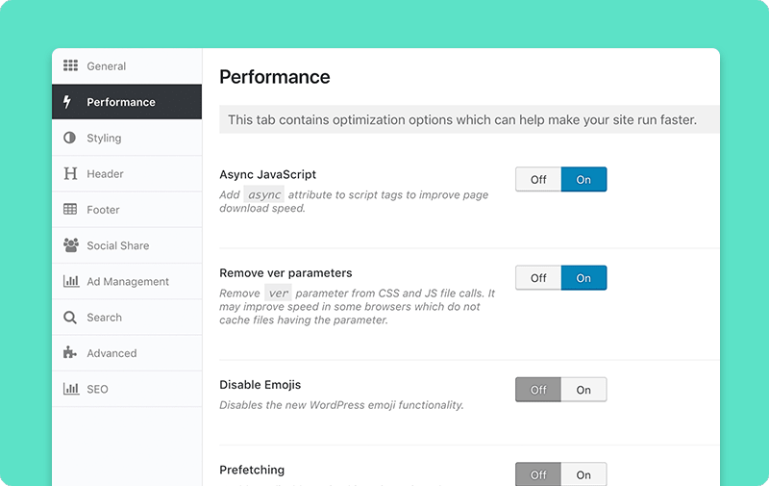Go to Ad Management settings label
The image size is (769, 486).
128,281
